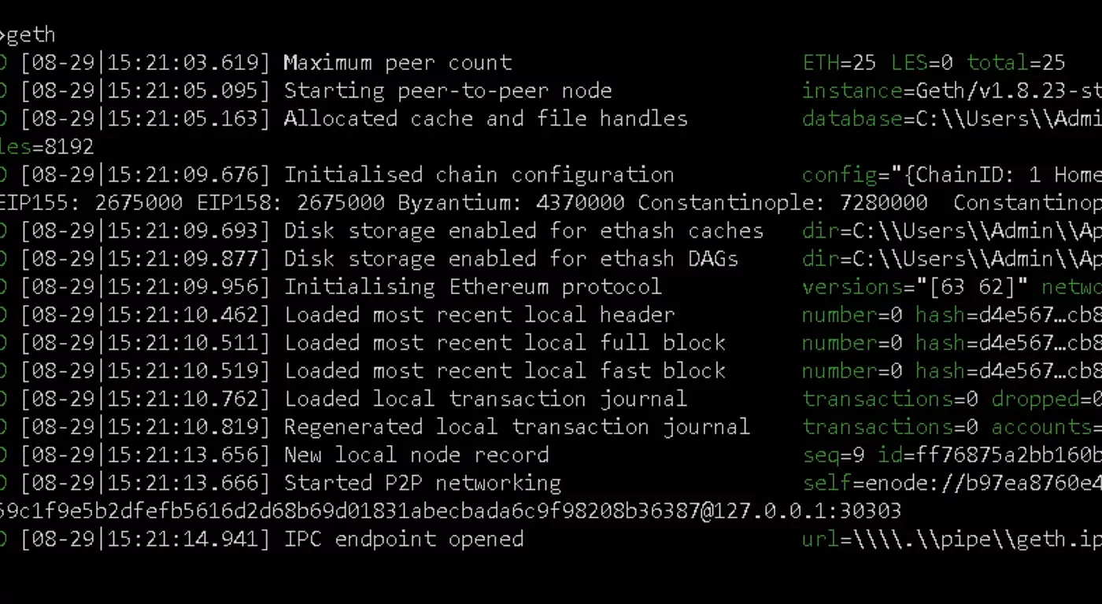Click the 'Maximum peer count' log message
Viewport: 1102px width, 604px height.
tap(398, 63)
